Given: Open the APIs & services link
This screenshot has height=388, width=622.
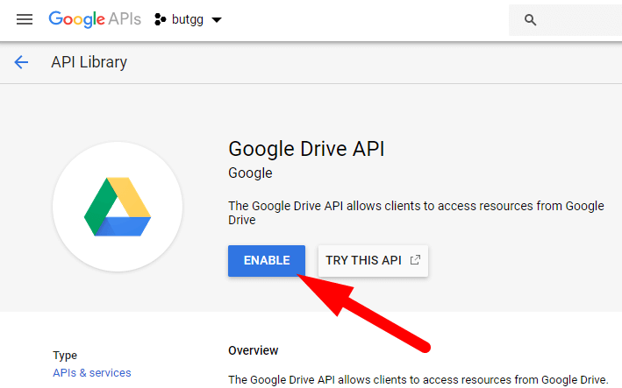Looking at the screenshot, I should [x=91, y=373].
